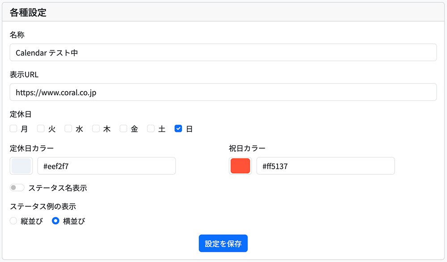
Task: Click the 各種設定 panel header
Action: (x=28, y=12)
